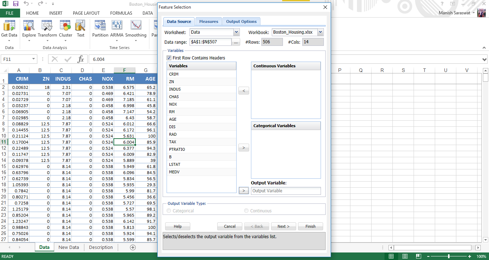Click the Save icon in title bar
This screenshot has width=489, height=260.
(x=15, y=4)
